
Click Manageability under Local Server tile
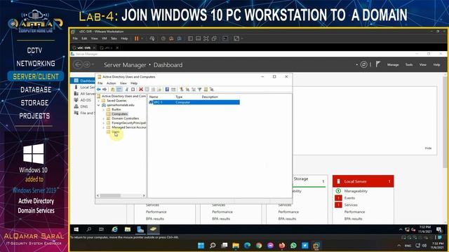click(356, 191)
